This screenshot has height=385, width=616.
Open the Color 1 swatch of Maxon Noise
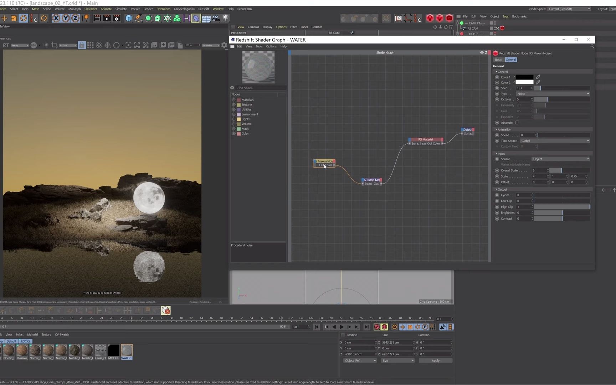point(524,77)
